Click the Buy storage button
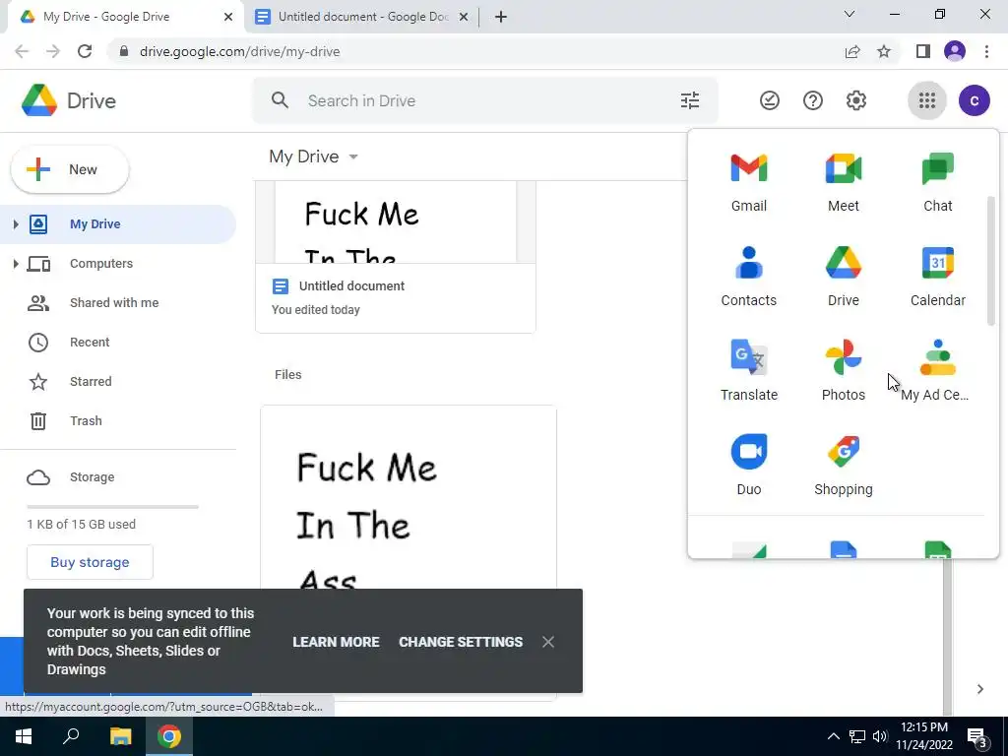This screenshot has height=756, width=1008. tap(90, 562)
